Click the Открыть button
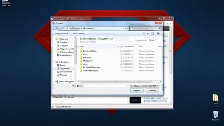Screen dimensions: 224x126 click(136, 91)
